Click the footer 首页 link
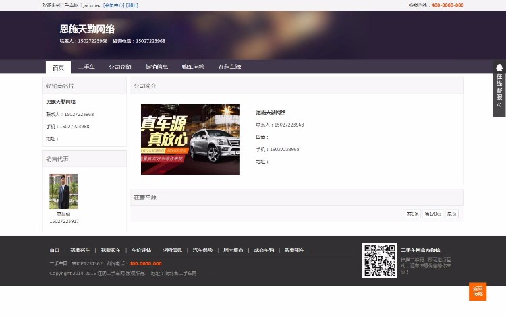This screenshot has height=316, width=506. click(54, 250)
